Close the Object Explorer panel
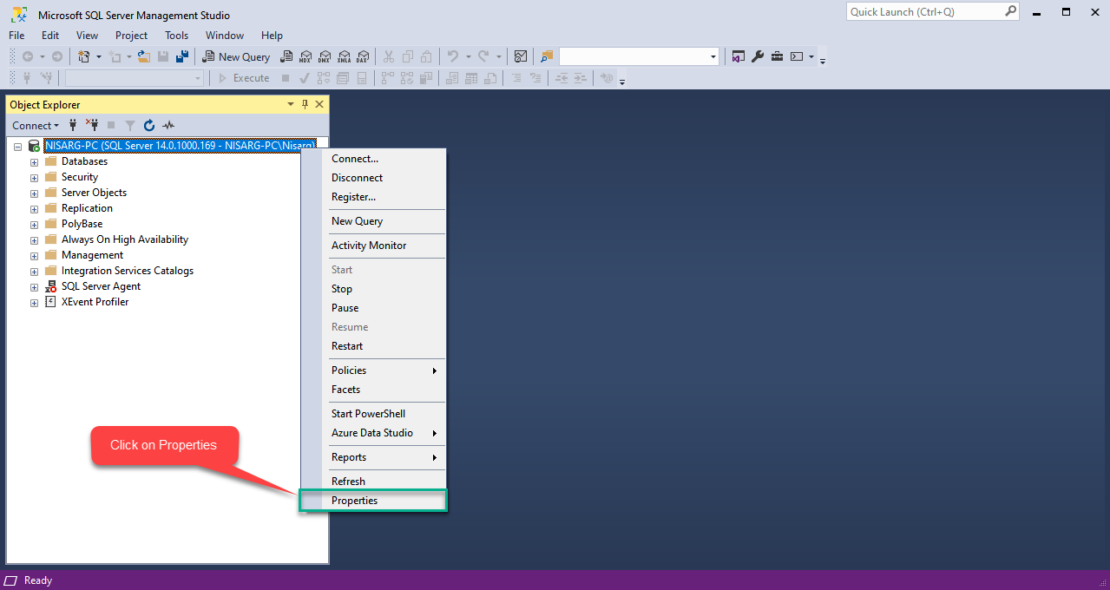 [319, 104]
